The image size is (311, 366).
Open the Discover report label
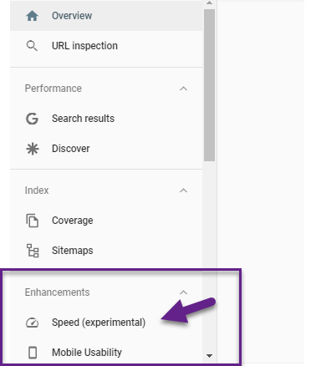point(71,149)
